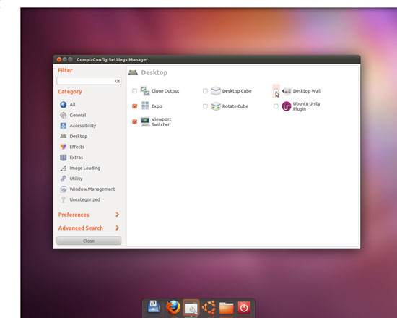Click the Window Management category icon
This screenshot has width=397, height=318.
tap(64, 189)
